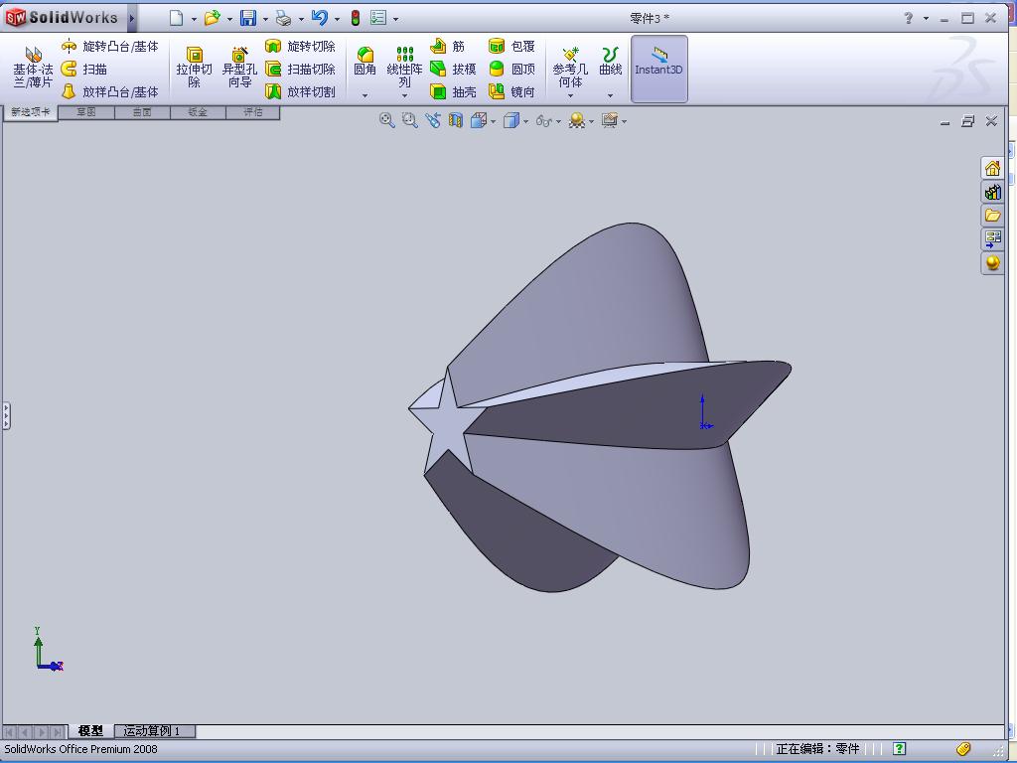Save the part with Save icon

pyautogui.click(x=247, y=18)
